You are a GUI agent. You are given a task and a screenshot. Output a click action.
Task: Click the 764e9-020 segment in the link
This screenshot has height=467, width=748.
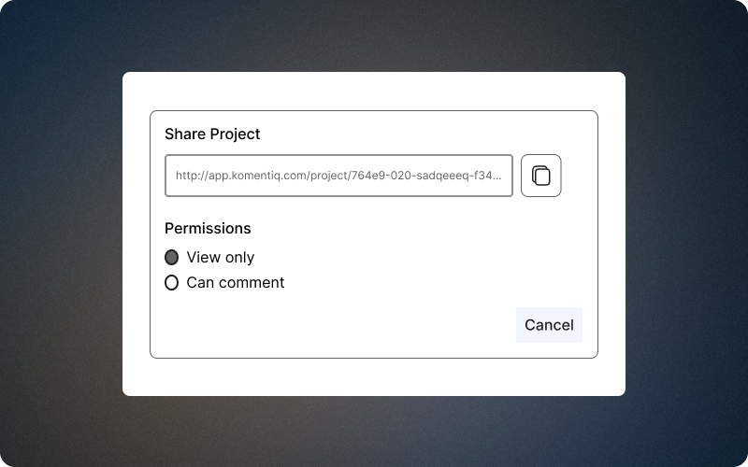tap(381, 176)
